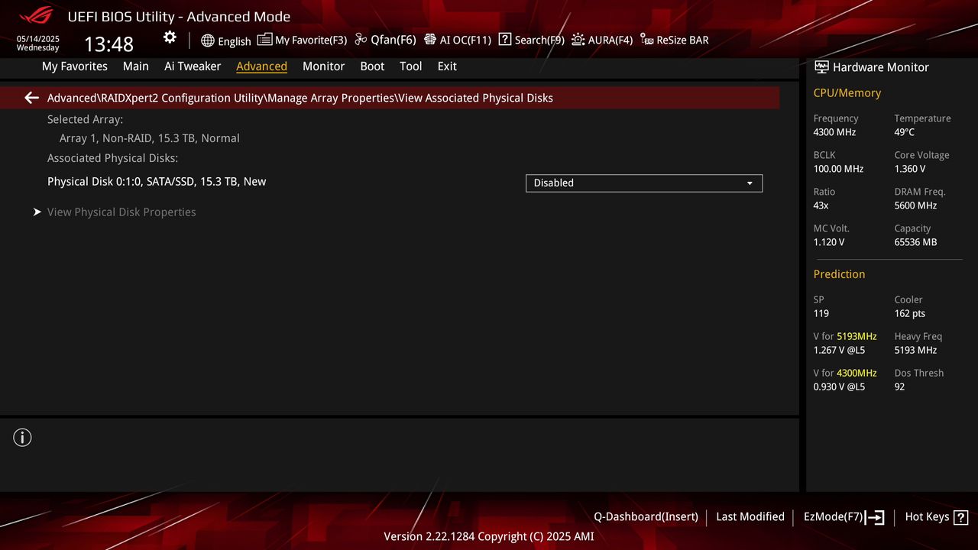Image resolution: width=978 pixels, height=550 pixels.
Task: Switch to My Favorites tab
Action: pyautogui.click(x=75, y=66)
